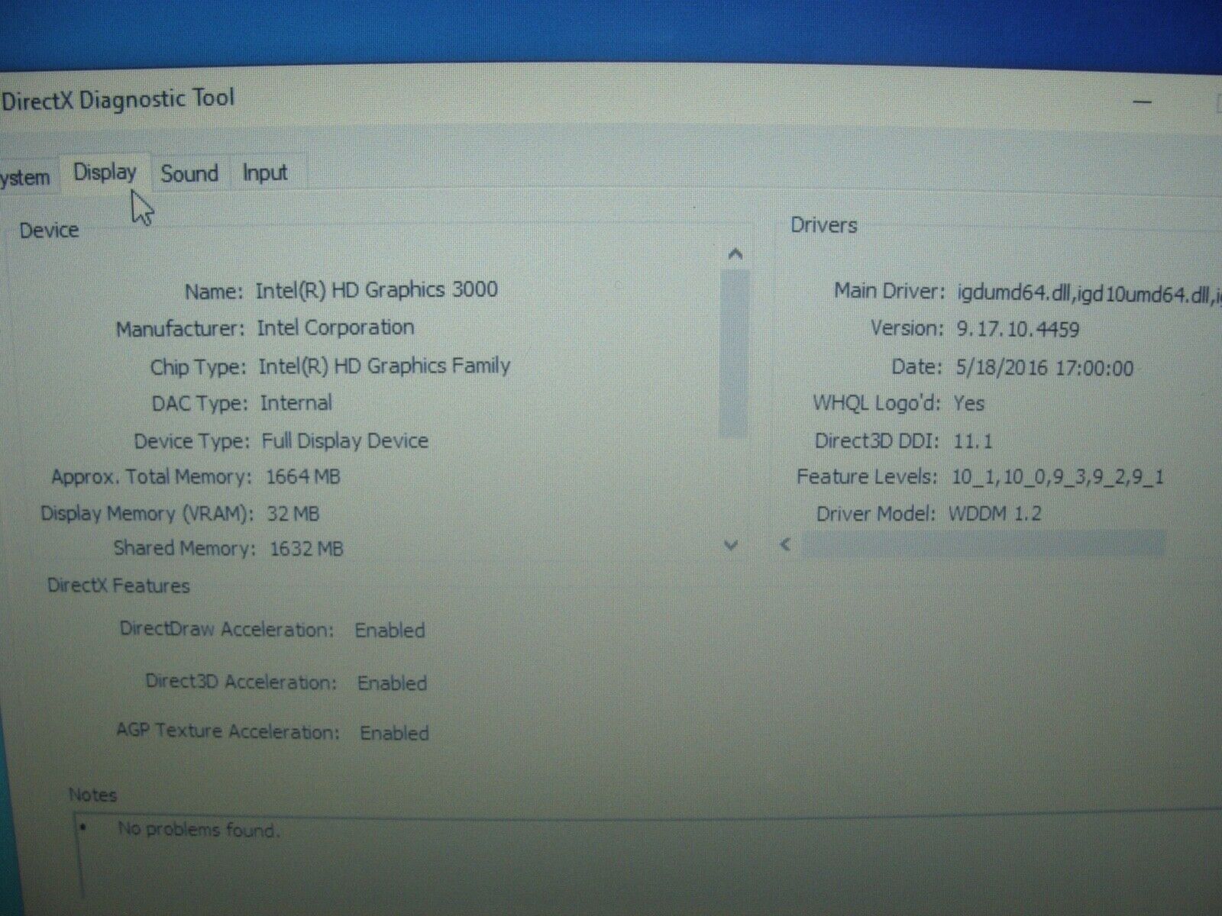Viewport: 1222px width, 916px height.
Task: Click the 'Drivers' group label
Action: click(x=823, y=225)
